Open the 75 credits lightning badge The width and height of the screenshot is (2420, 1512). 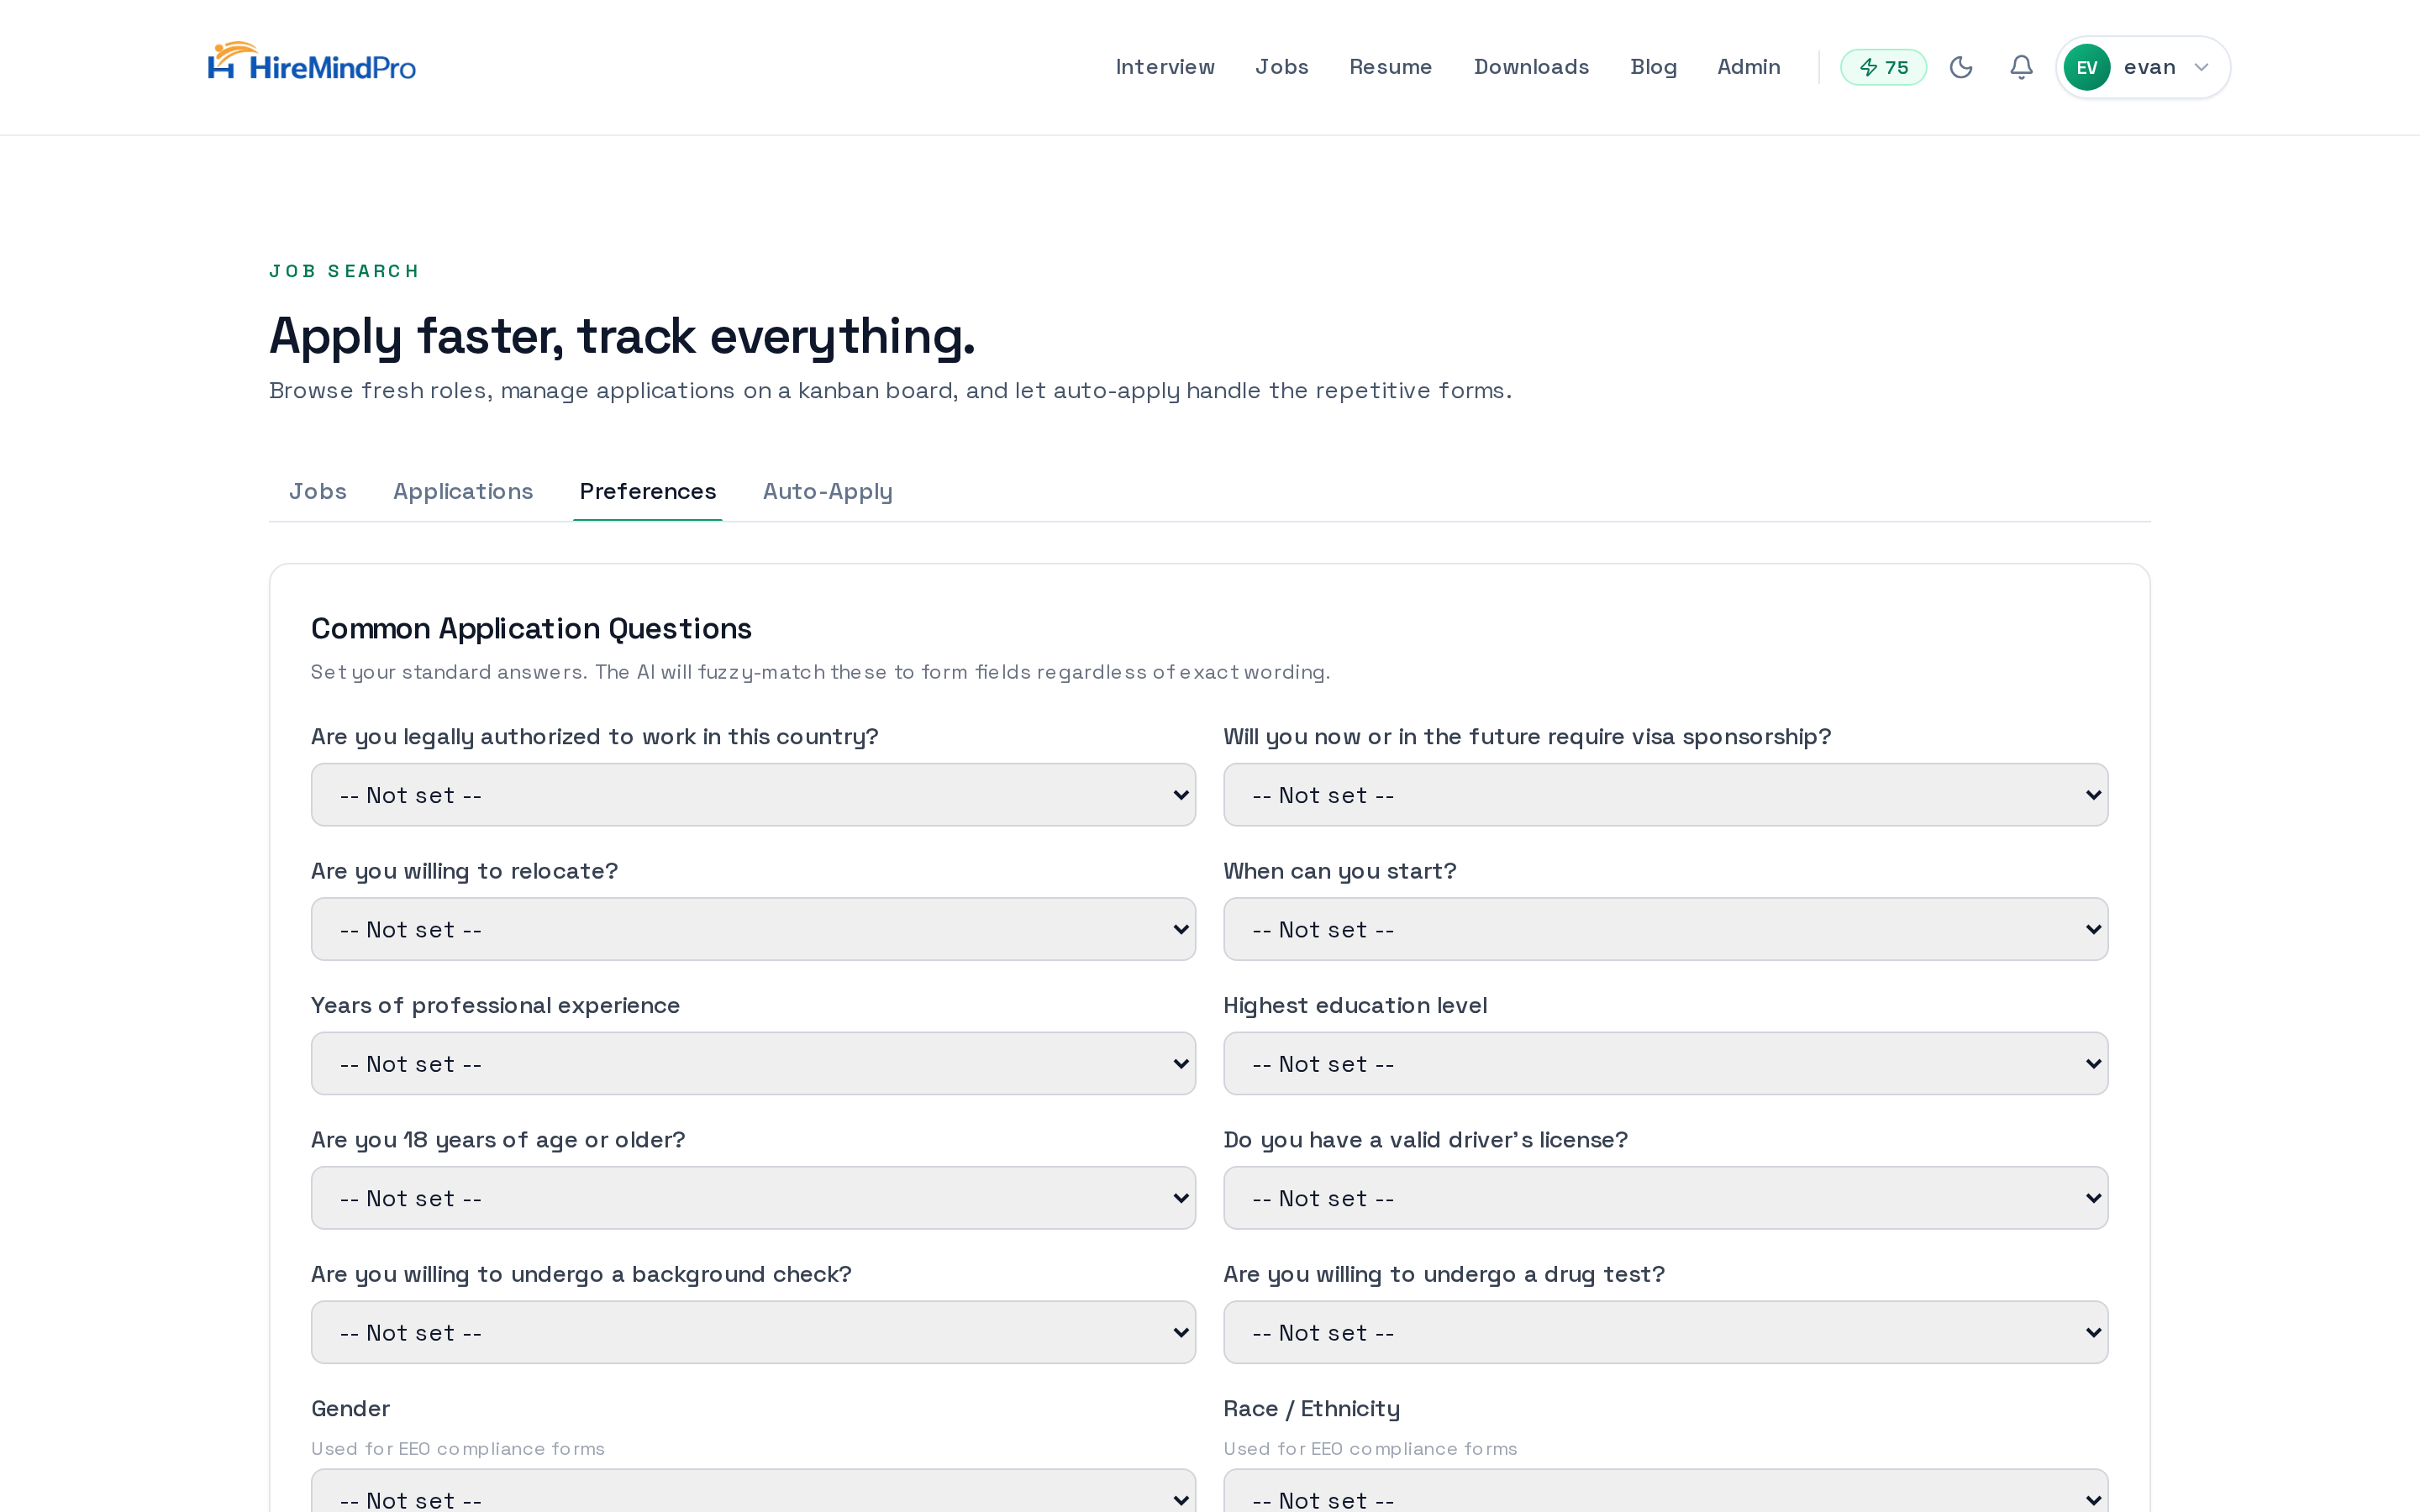1883,67
